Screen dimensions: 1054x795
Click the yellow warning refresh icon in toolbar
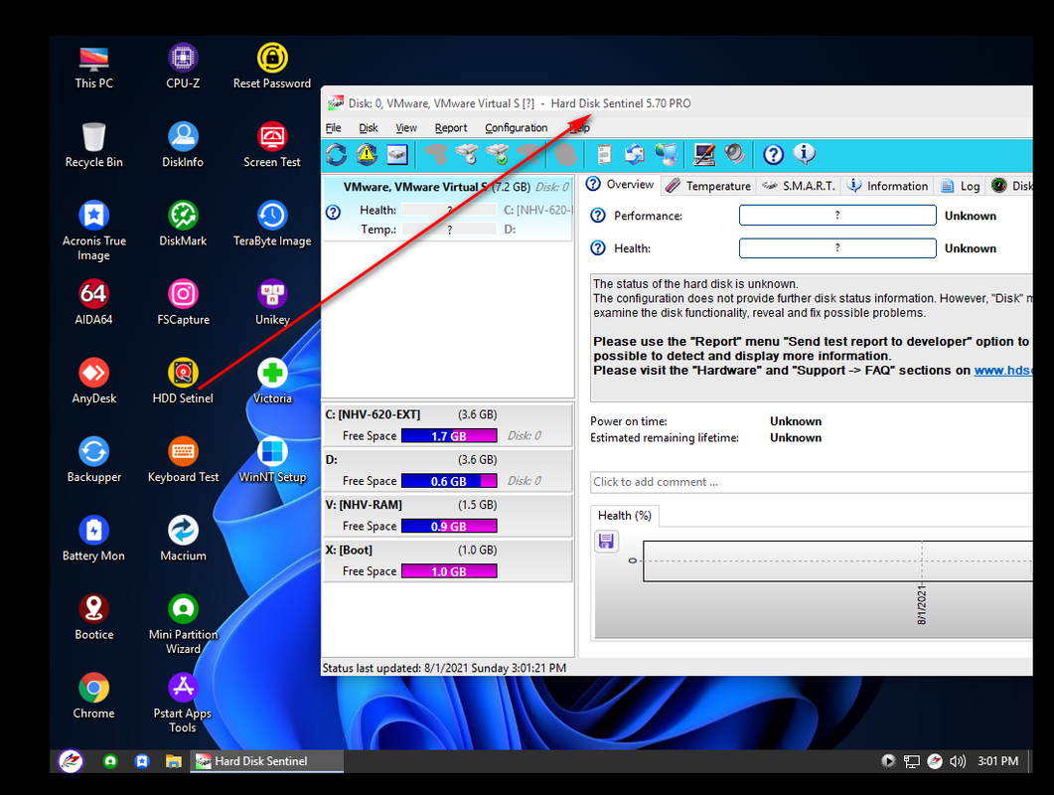367,155
